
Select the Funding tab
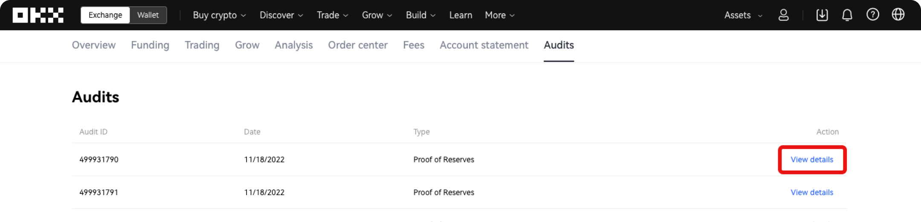coord(150,45)
